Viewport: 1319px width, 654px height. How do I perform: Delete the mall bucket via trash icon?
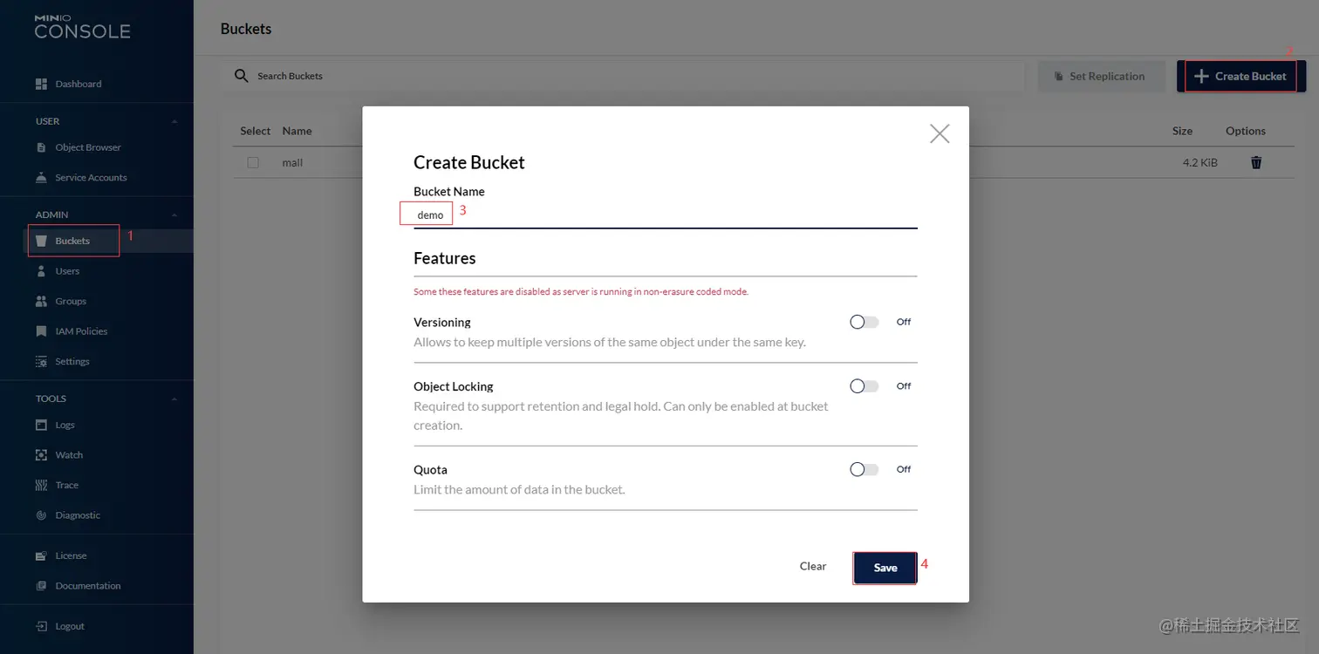1256,163
